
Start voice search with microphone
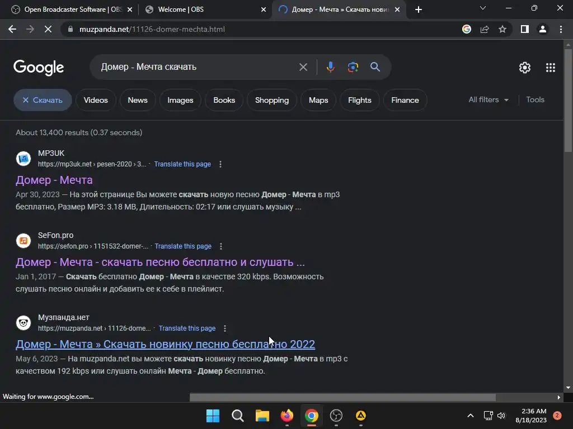[330, 67]
